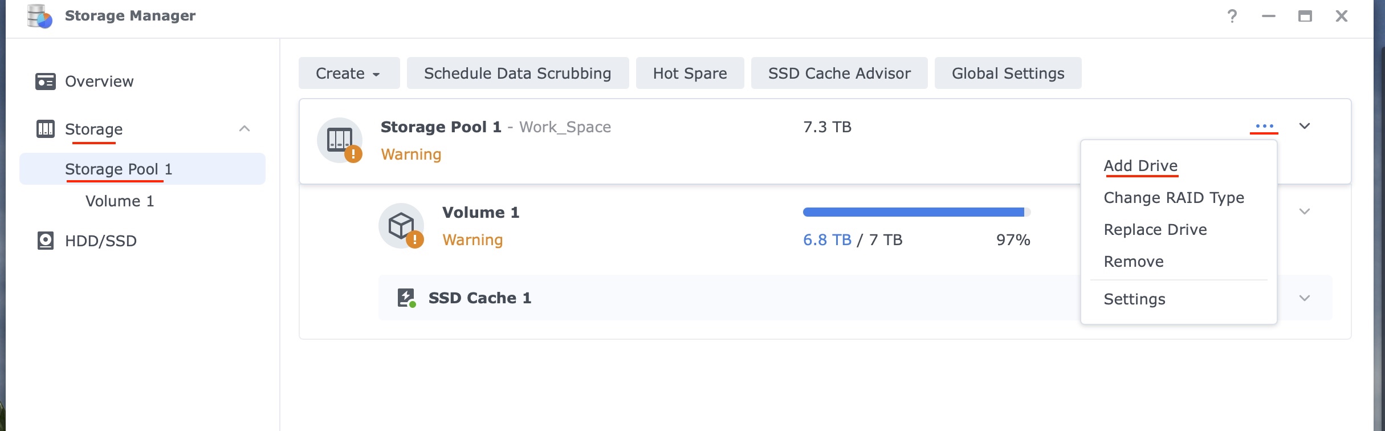Click Schedule Data Scrubbing button
This screenshot has height=431, width=1385.
(518, 74)
